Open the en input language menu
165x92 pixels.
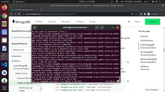pyautogui.click(x=146, y=2)
